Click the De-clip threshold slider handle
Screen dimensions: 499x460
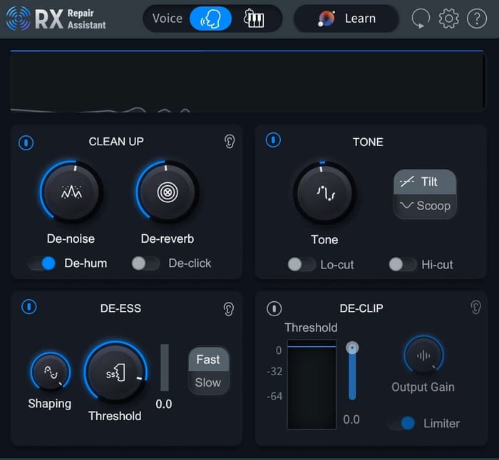click(x=352, y=347)
